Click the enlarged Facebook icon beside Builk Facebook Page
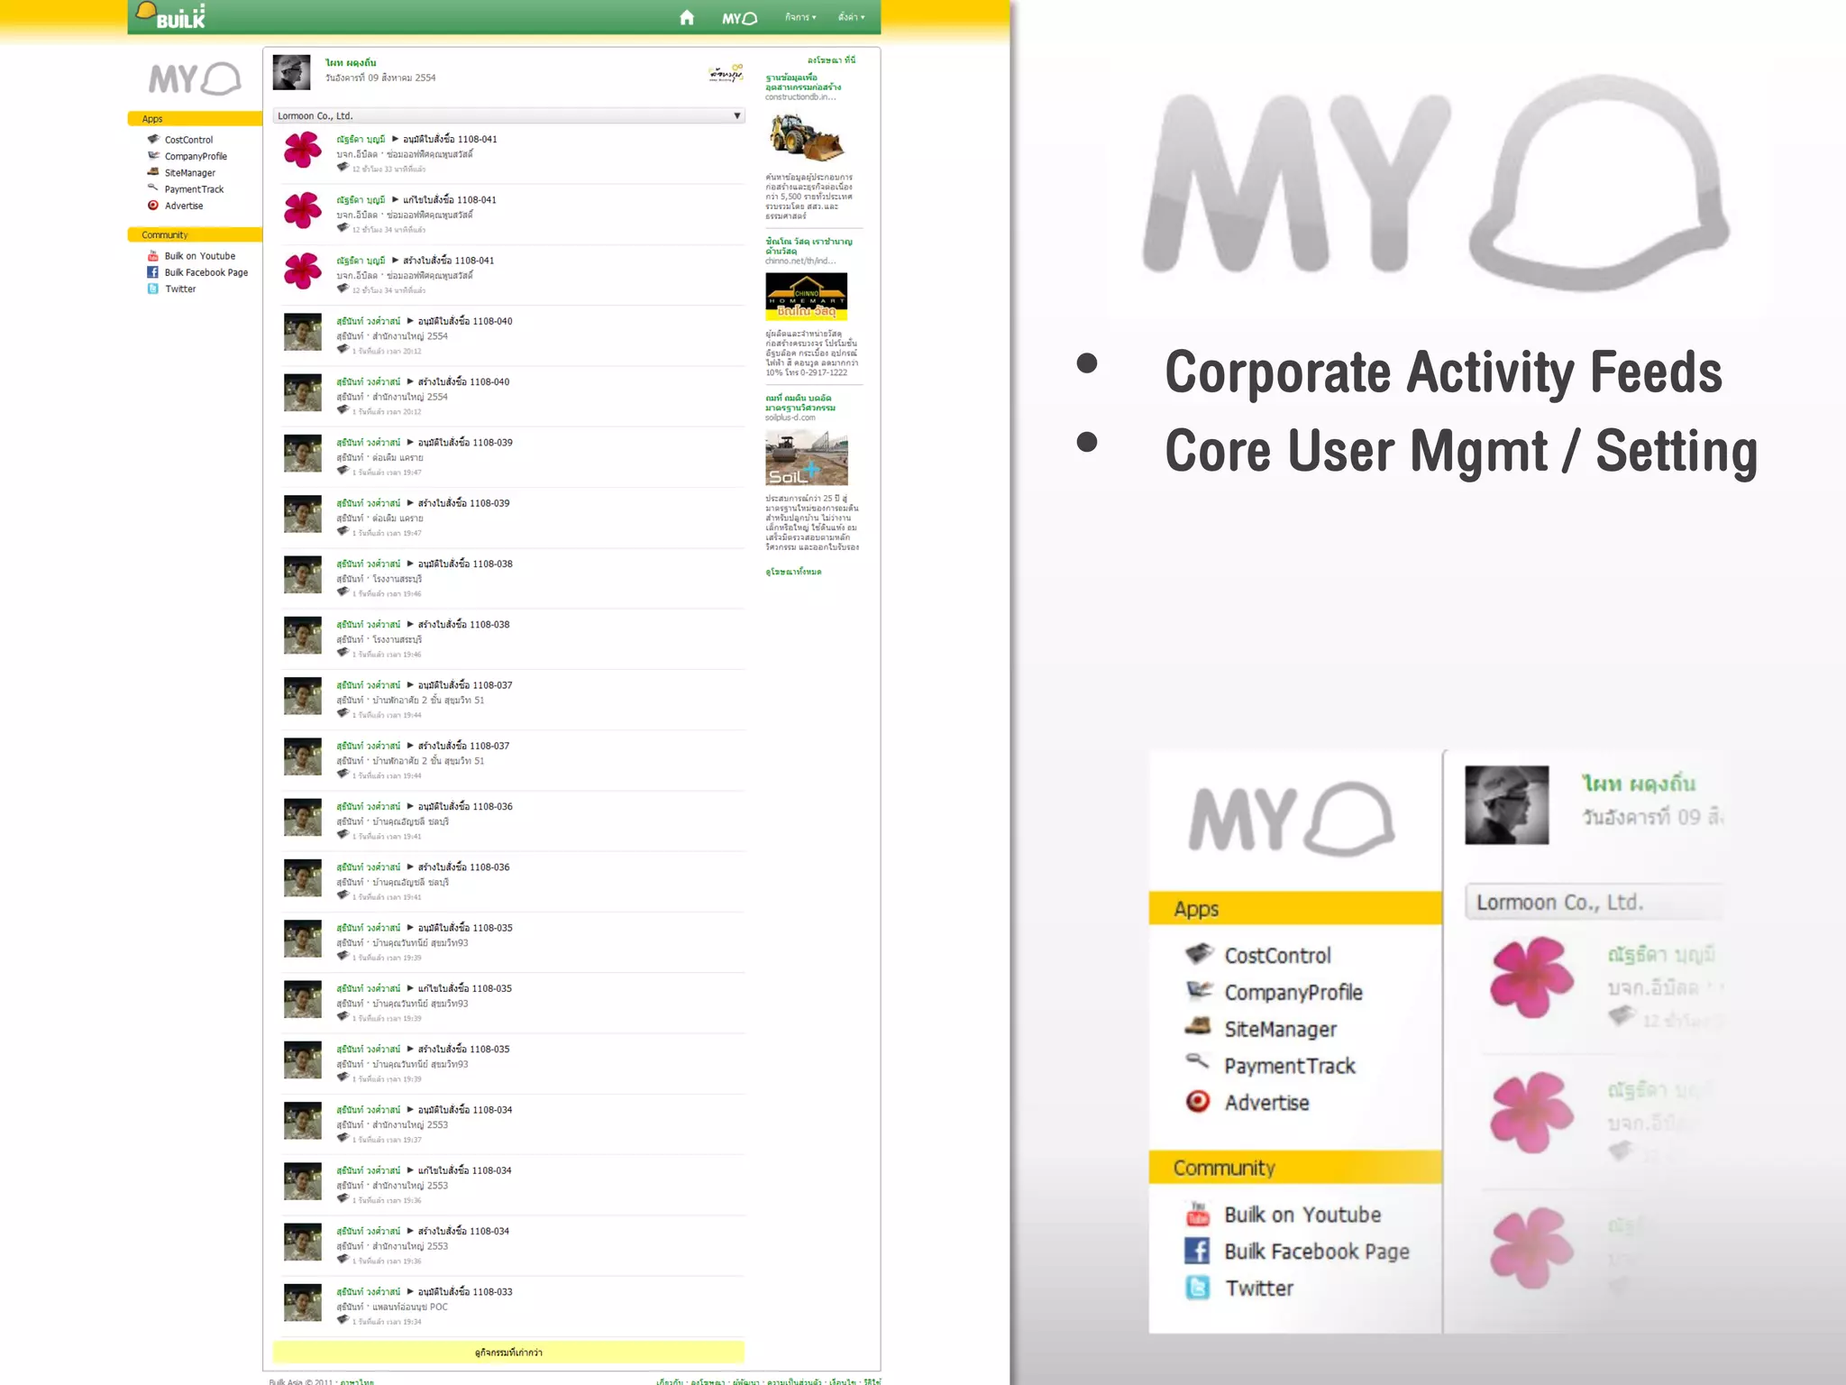The width and height of the screenshot is (1846, 1385). point(1197,1251)
